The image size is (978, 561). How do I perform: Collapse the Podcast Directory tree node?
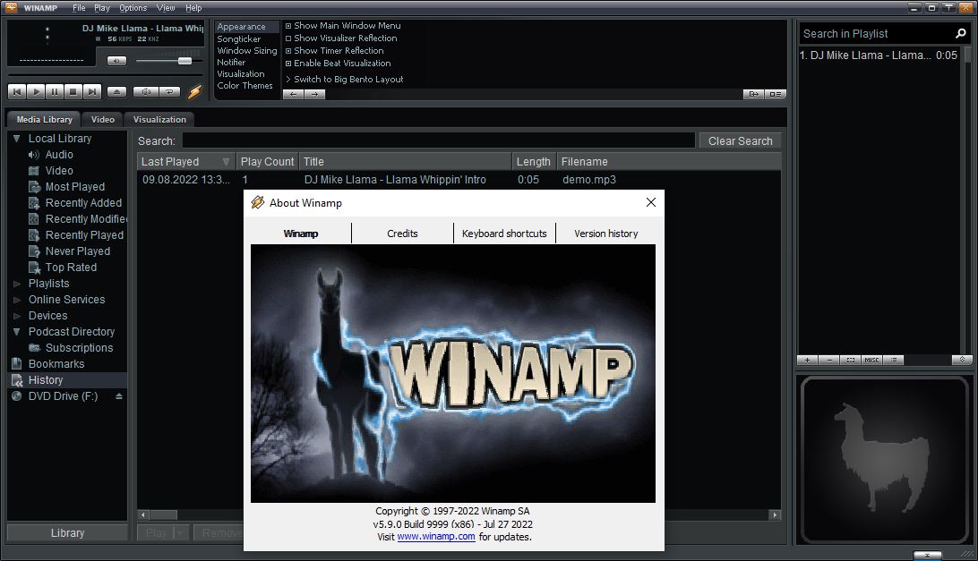click(x=16, y=332)
